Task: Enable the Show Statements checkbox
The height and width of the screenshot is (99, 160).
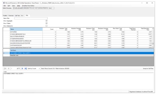Action: pyautogui.click(x=46, y=26)
